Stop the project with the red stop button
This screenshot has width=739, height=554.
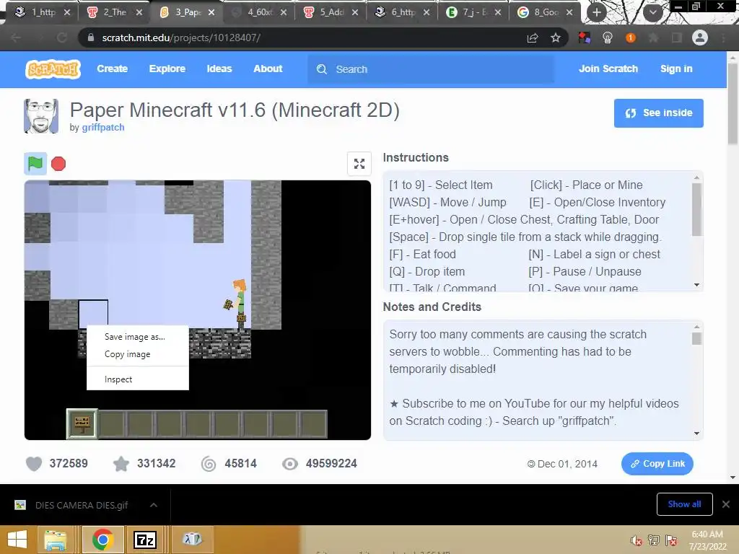58,164
